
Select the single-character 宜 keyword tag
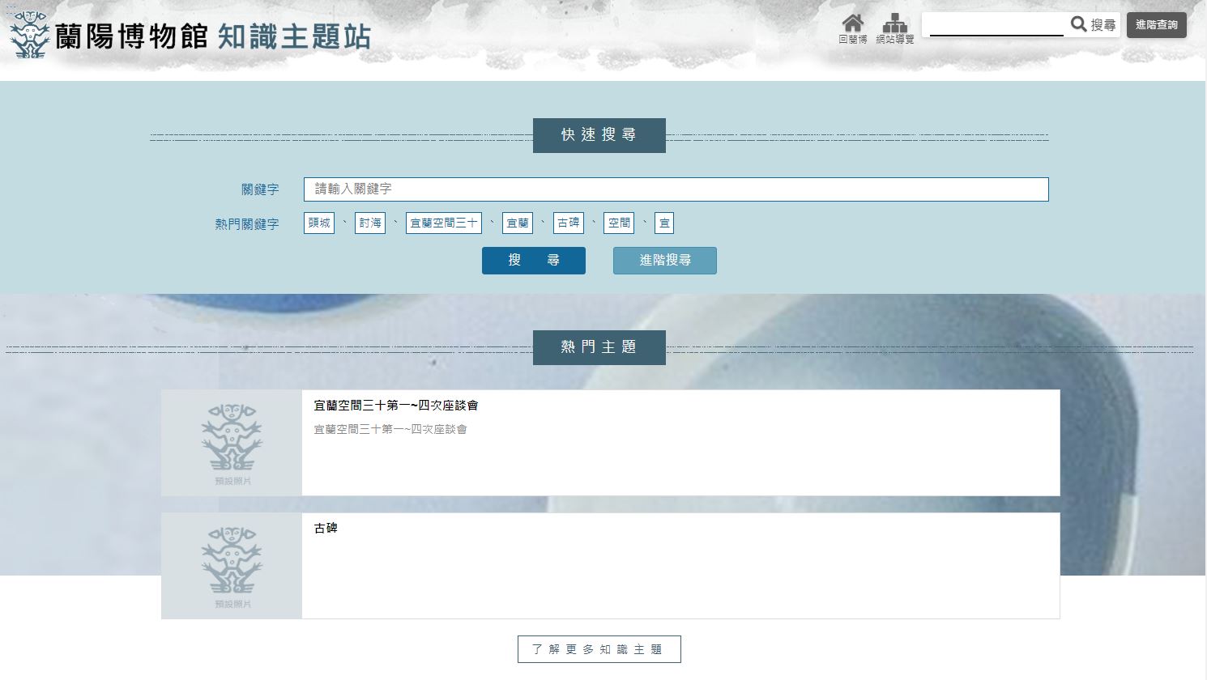pyautogui.click(x=664, y=223)
